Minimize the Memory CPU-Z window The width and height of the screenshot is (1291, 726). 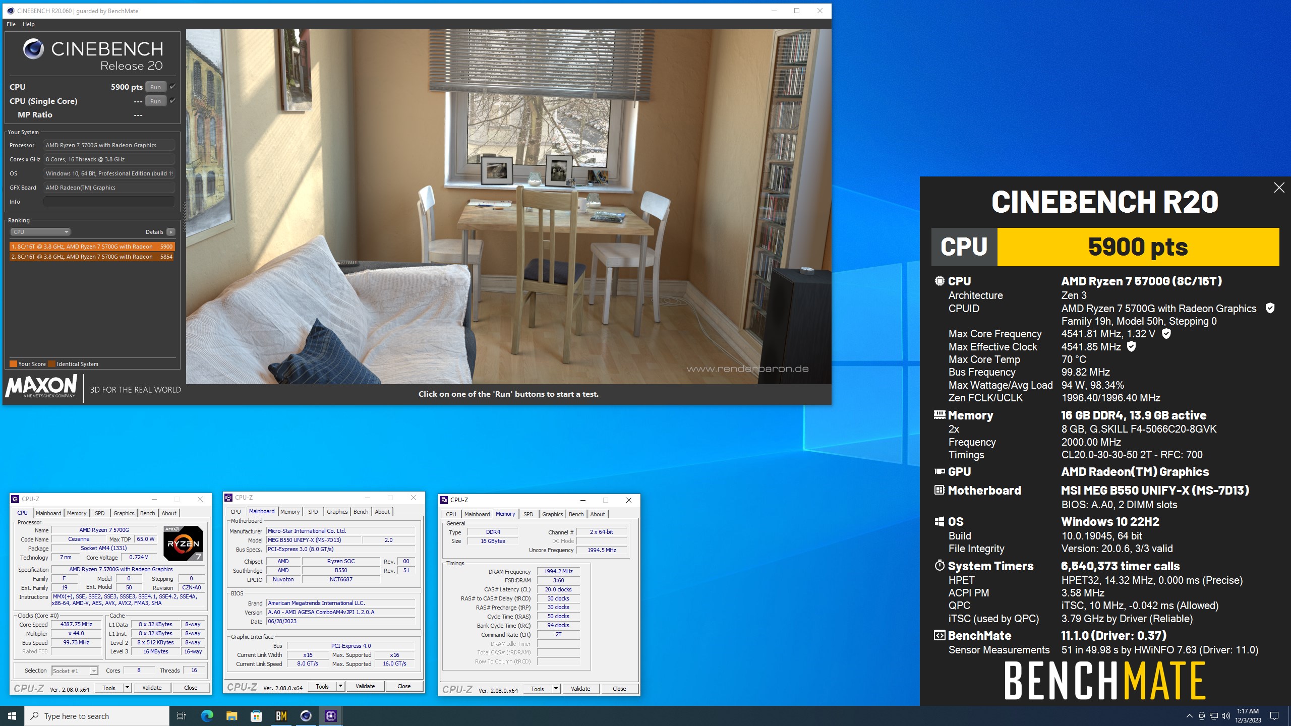coord(582,500)
